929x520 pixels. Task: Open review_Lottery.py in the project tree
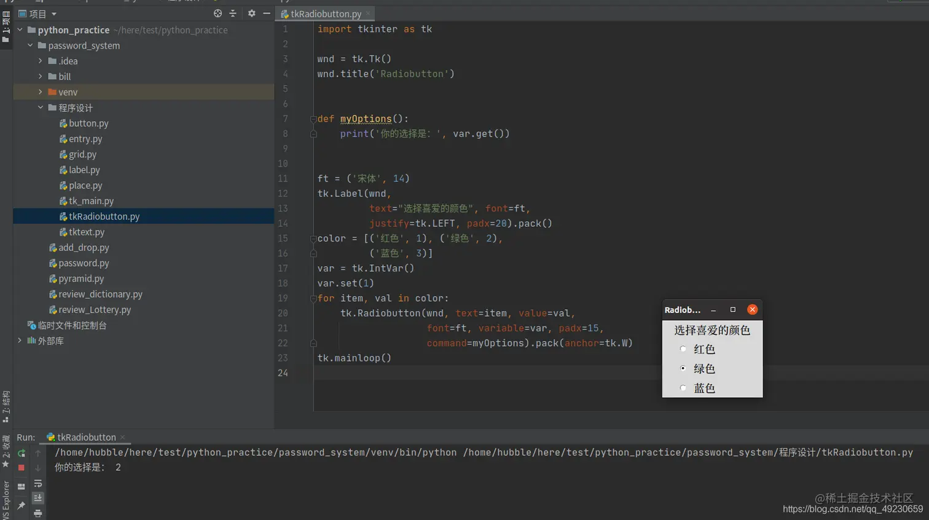click(x=95, y=310)
